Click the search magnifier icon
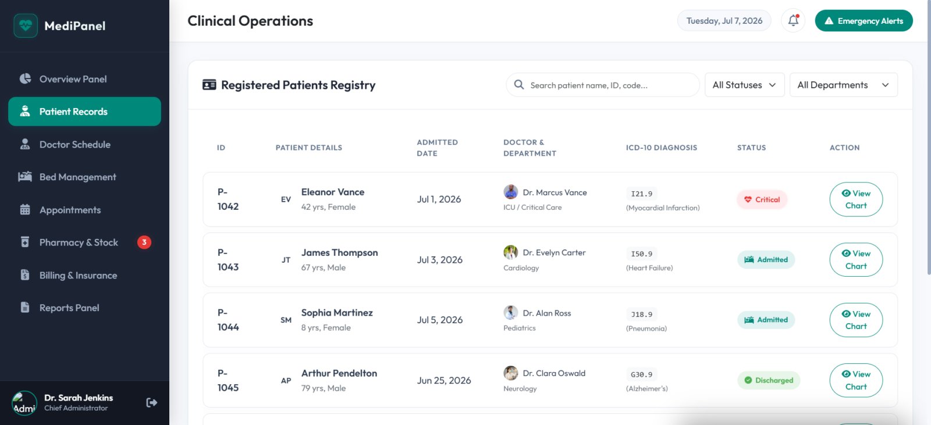 [x=519, y=85]
